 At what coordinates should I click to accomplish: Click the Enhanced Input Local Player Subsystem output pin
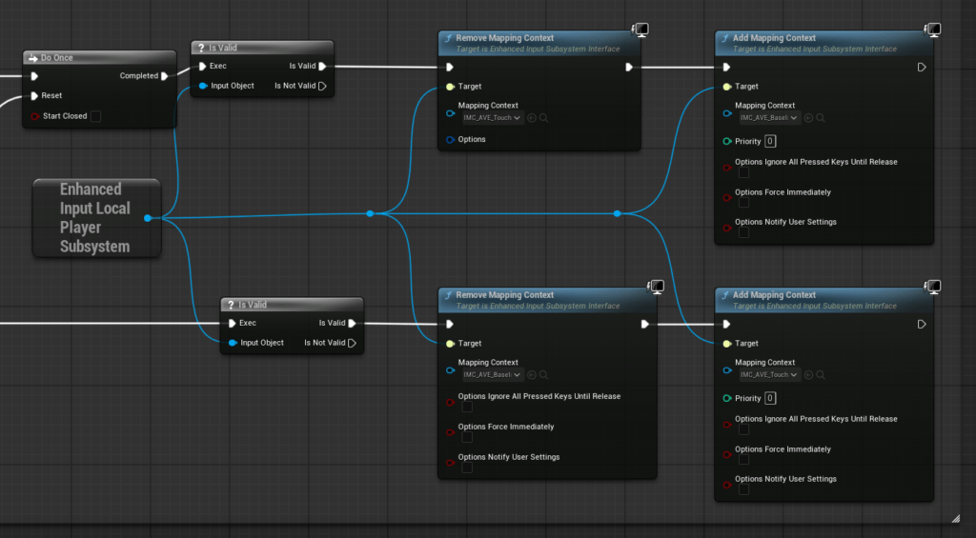pyautogui.click(x=148, y=218)
